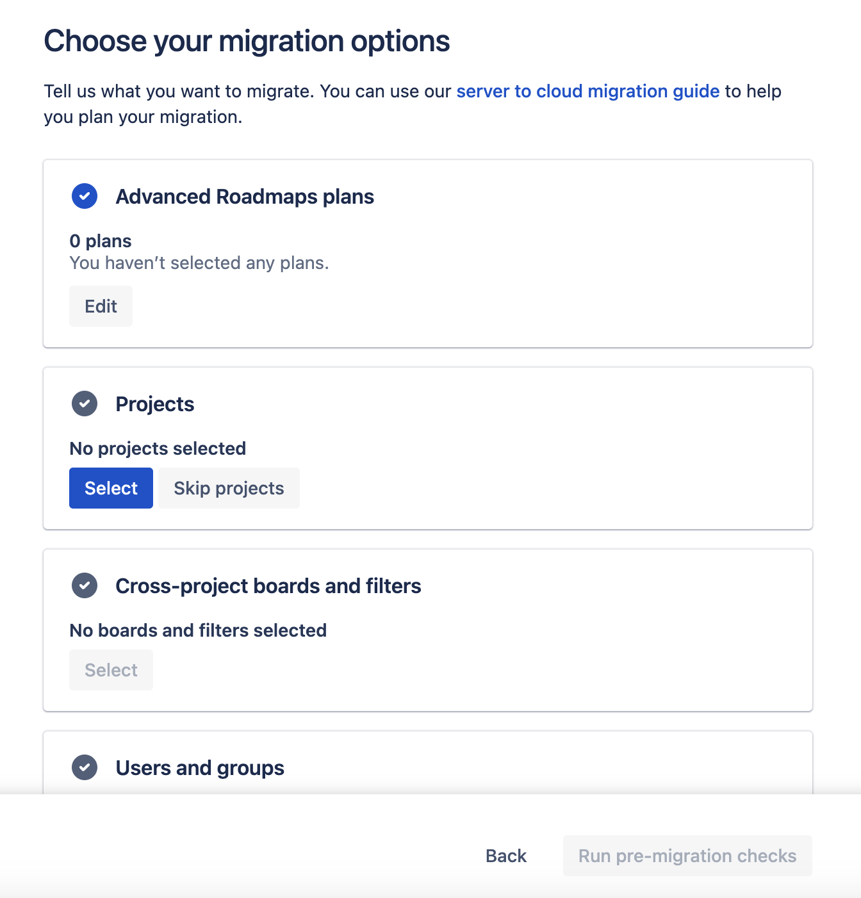Click the Users and groups heading
This screenshot has width=861, height=898.
pos(200,768)
